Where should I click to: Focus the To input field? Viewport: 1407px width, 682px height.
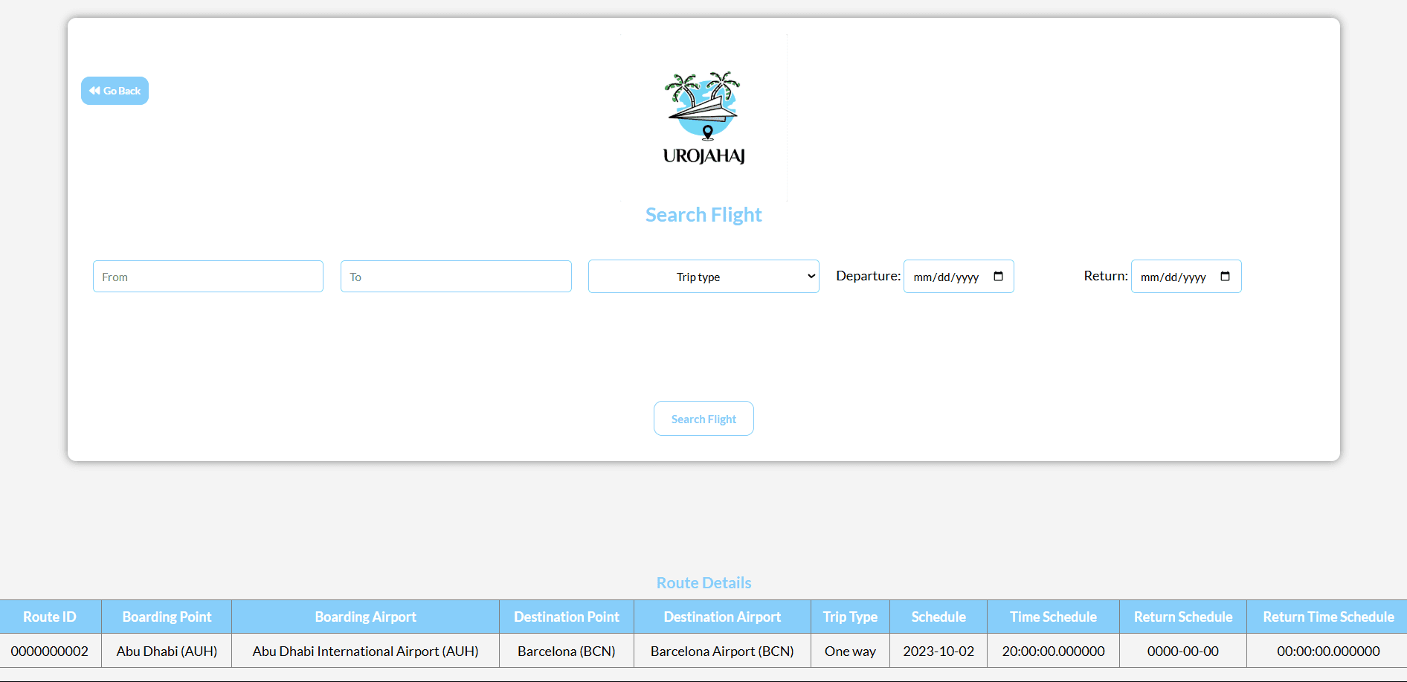click(x=456, y=277)
